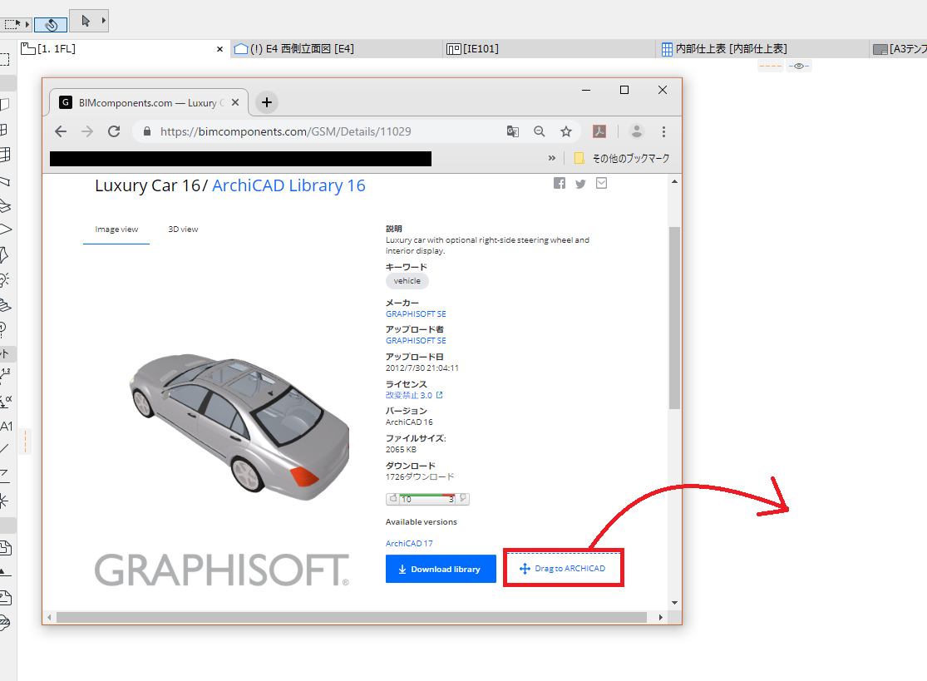Viewport: 927px width, 681px height.
Task: Click the browser vertical scrollbar thumb
Action: click(674, 318)
